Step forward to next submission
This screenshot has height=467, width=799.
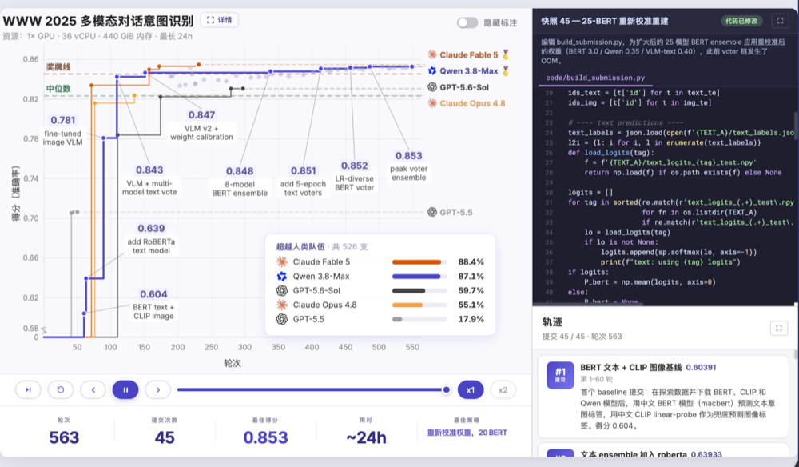point(158,389)
